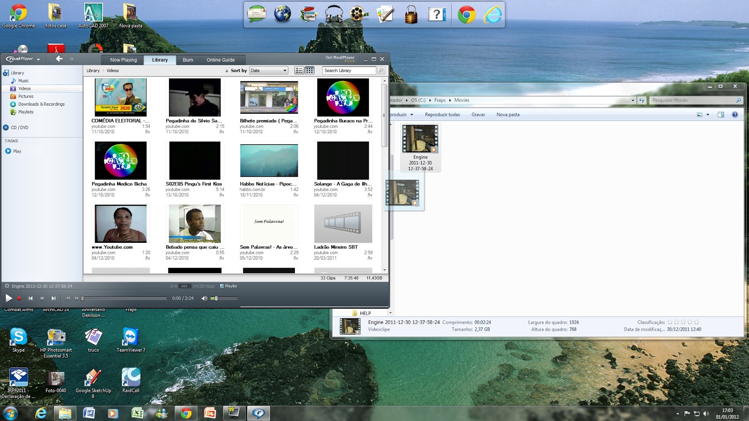Screen dimensions: 749x421
Task: Click Nova pasta in the Explorer toolbar
Action: (508, 115)
